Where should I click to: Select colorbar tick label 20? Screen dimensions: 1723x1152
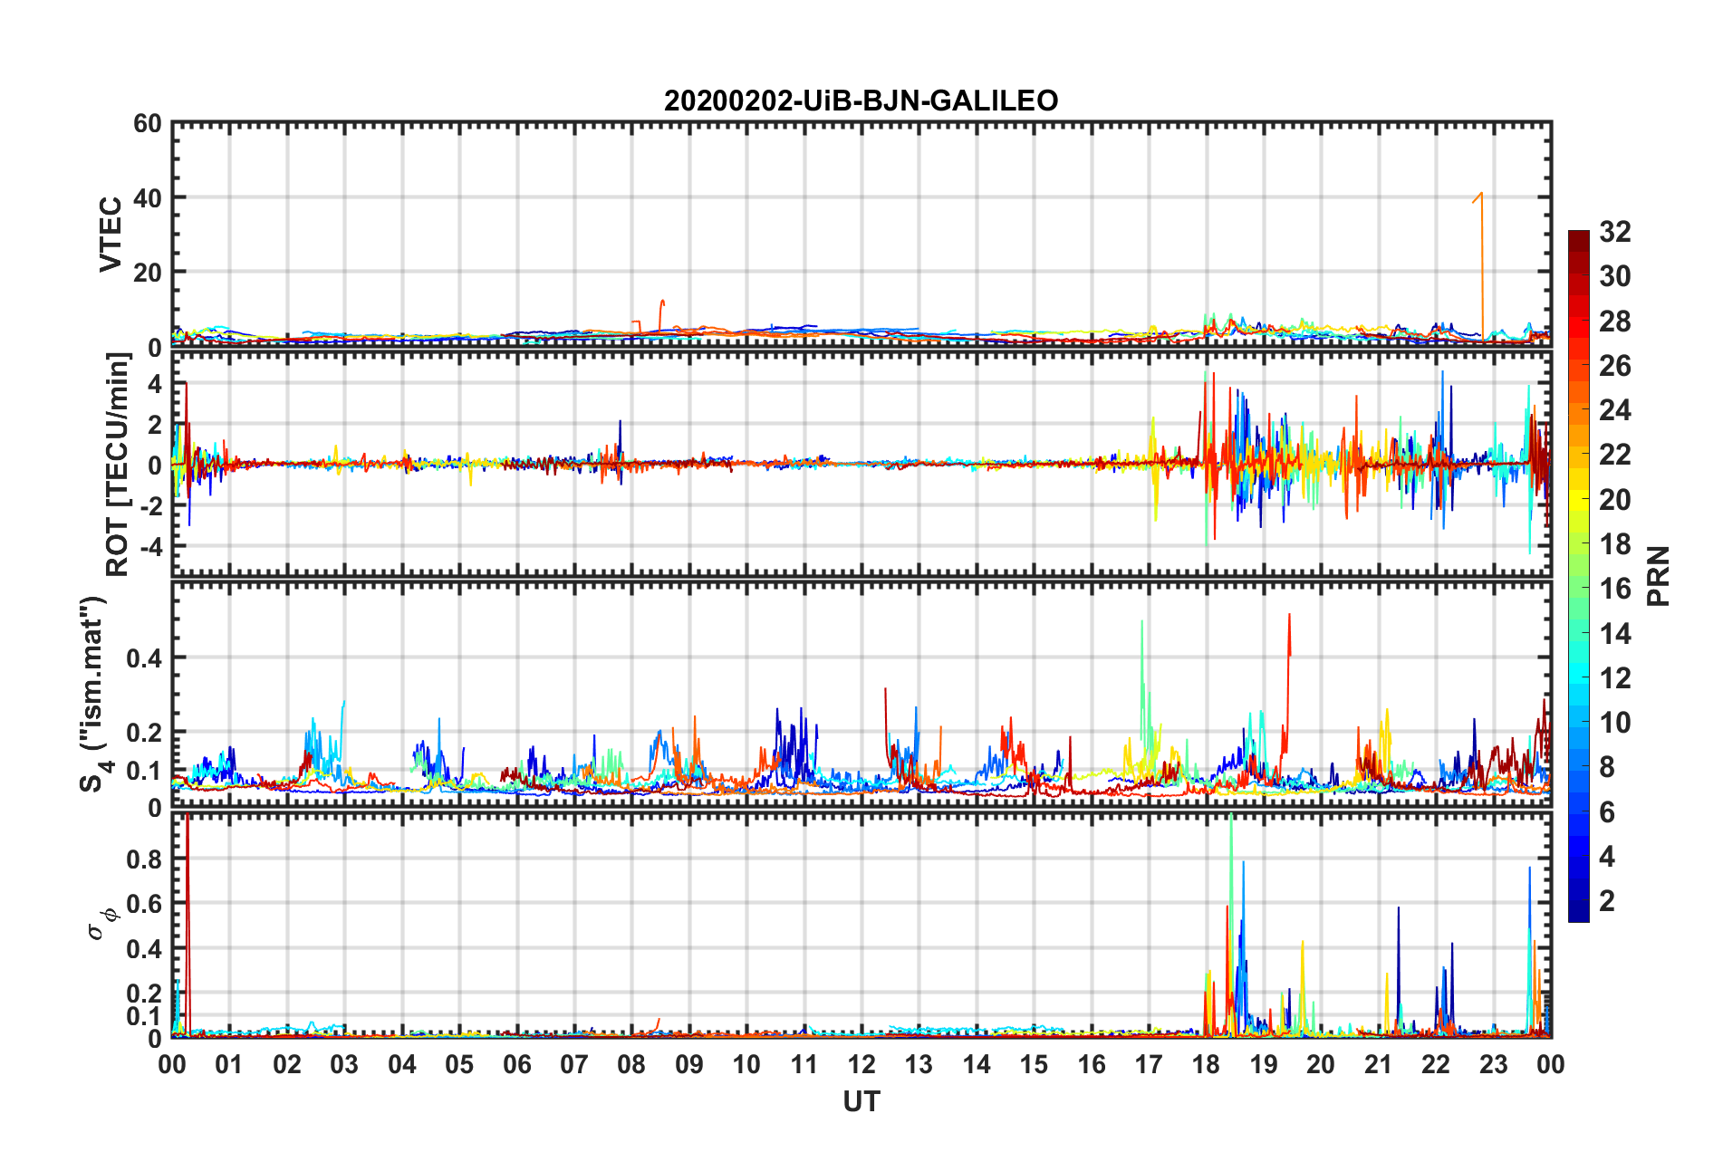click(1615, 500)
